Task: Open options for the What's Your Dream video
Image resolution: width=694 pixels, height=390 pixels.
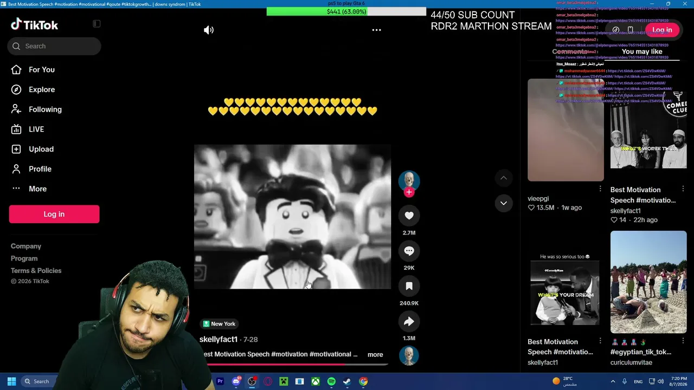Action: [600, 341]
